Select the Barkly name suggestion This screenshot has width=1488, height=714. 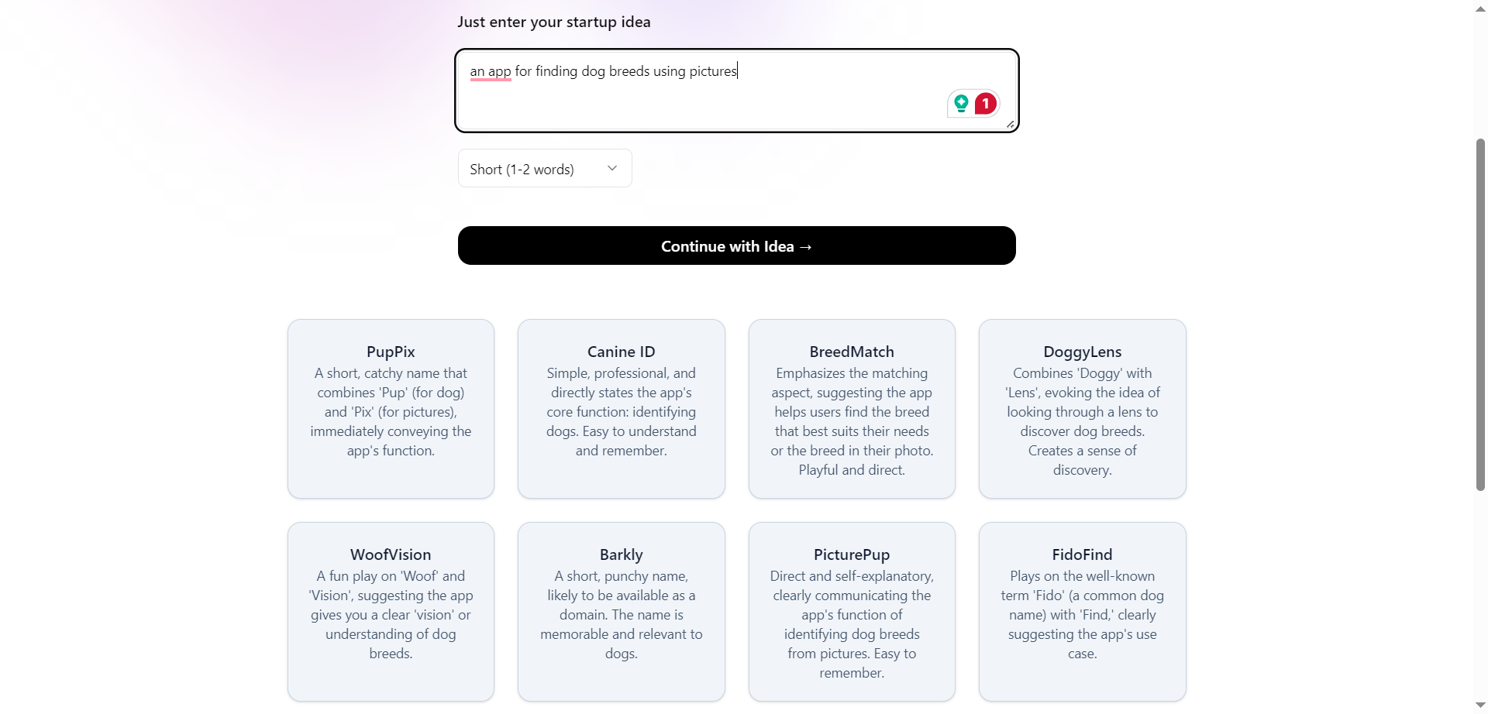click(x=621, y=611)
